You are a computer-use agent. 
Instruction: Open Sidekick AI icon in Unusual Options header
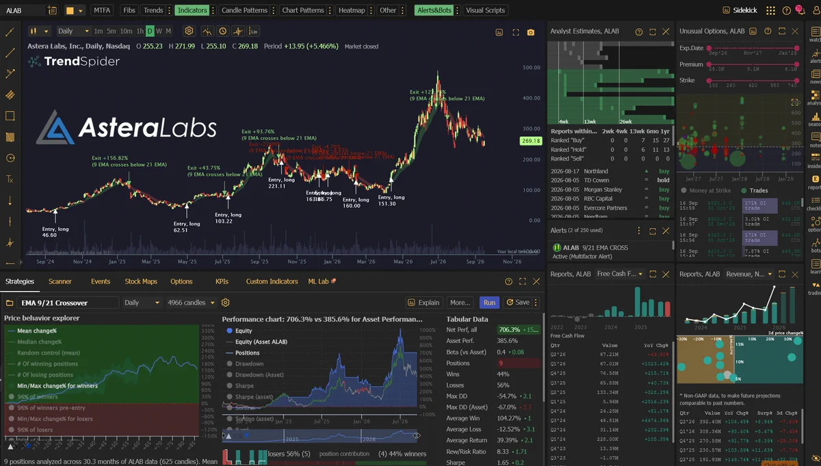753,31
